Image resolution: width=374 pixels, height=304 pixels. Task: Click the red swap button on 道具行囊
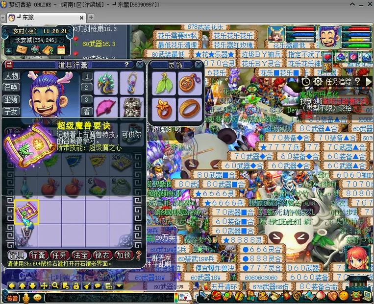pos(9,65)
